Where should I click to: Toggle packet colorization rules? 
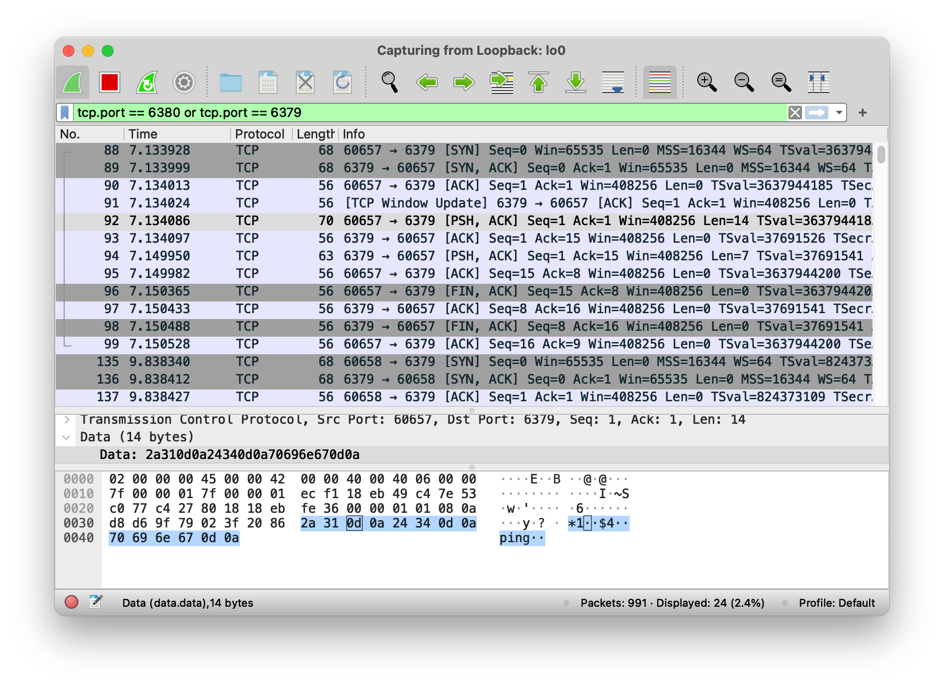[660, 82]
